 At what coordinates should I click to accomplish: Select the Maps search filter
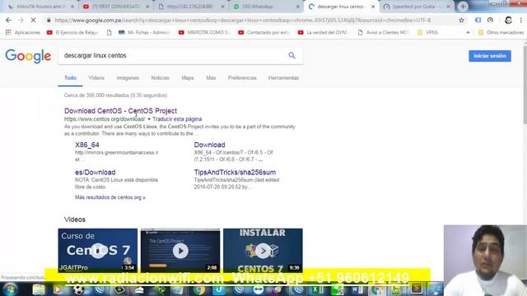pos(188,78)
